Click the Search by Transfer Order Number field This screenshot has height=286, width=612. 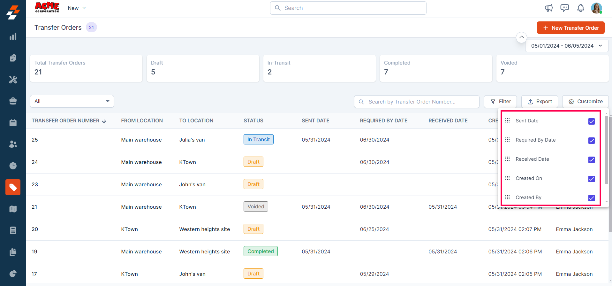[416, 102]
